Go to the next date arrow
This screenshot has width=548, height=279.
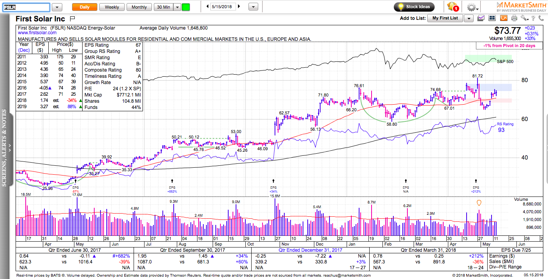(239, 7)
